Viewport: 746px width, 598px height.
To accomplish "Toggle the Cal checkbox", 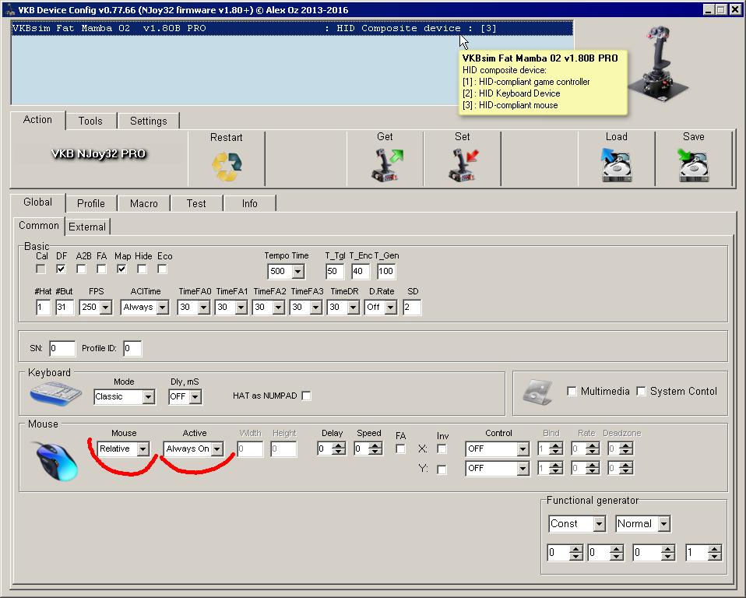I will 41,269.
